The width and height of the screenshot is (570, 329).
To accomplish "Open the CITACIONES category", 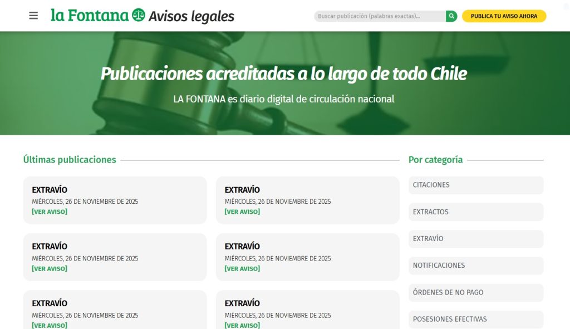I will (476, 185).
